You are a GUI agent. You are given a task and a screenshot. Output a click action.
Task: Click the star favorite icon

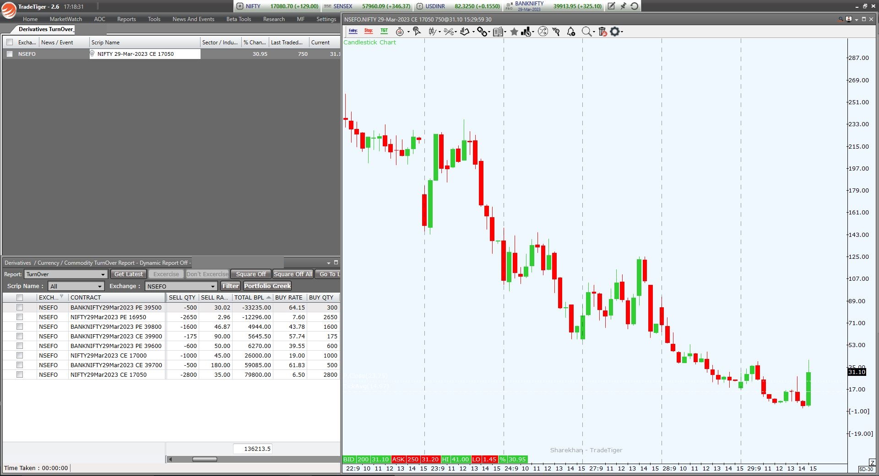(514, 32)
